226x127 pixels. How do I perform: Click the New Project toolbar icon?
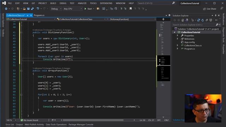click(x=18, y=9)
